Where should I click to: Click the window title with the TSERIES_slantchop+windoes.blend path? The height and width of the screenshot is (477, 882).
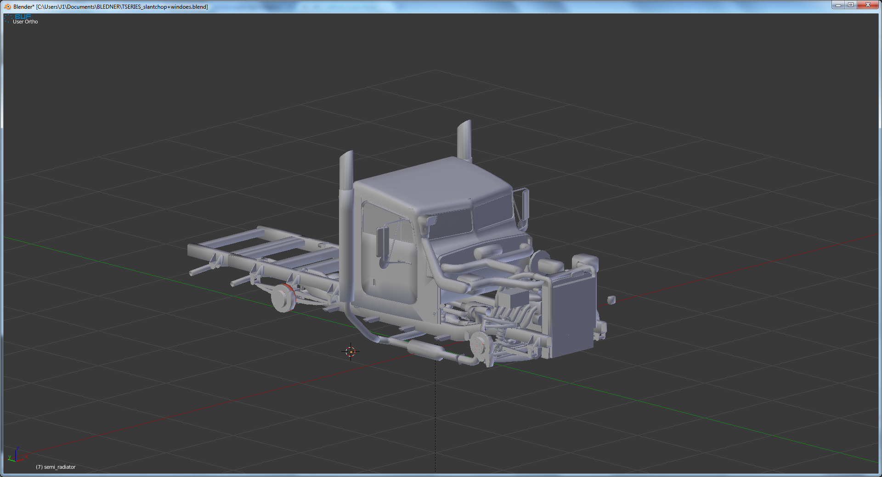[110, 6]
